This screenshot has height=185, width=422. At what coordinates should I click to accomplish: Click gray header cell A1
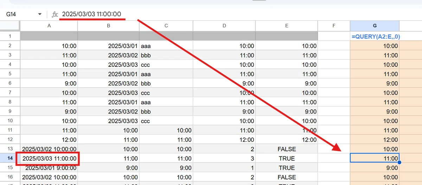tap(49, 36)
